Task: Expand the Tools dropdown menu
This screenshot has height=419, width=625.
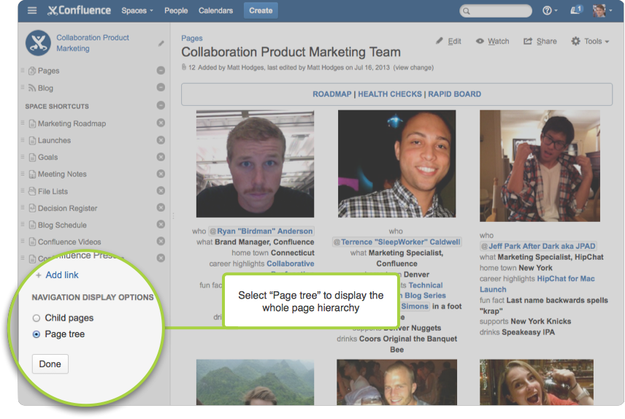Action: pyautogui.click(x=590, y=42)
